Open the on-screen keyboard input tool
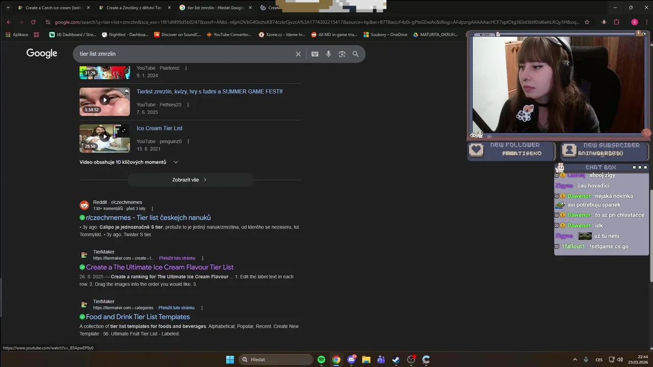The height and width of the screenshot is (367, 653). pos(315,54)
